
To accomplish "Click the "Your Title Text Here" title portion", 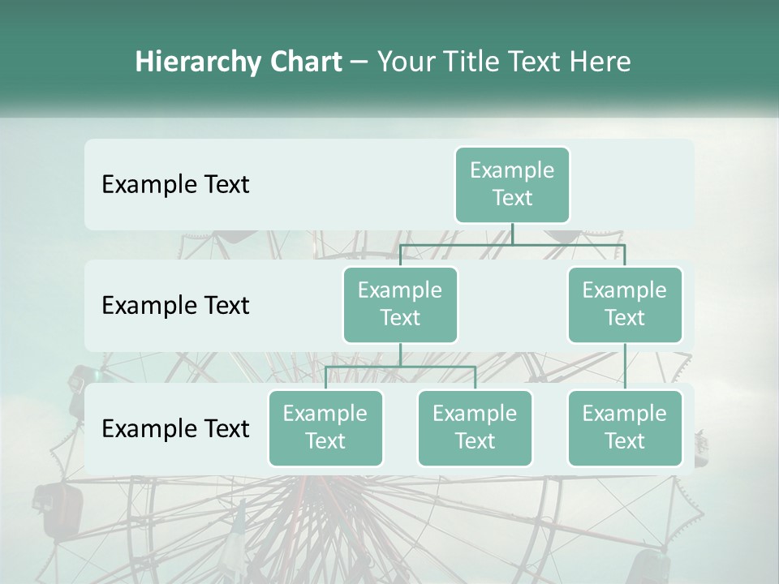I will tap(503, 62).
